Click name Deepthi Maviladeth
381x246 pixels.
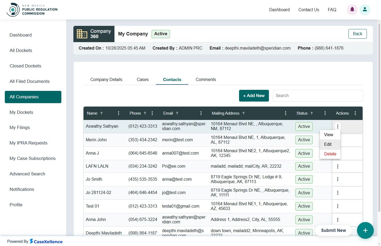point(104,233)
